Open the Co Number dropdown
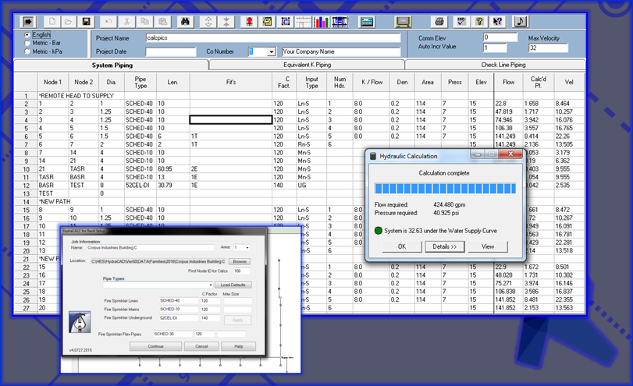The width and height of the screenshot is (633, 386). (271, 51)
